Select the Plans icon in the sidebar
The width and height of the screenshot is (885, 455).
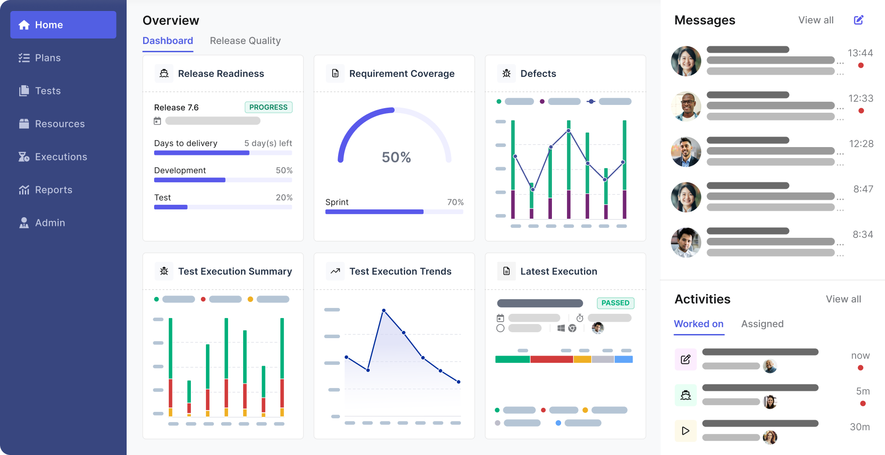pyautogui.click(x=23, y=58)
